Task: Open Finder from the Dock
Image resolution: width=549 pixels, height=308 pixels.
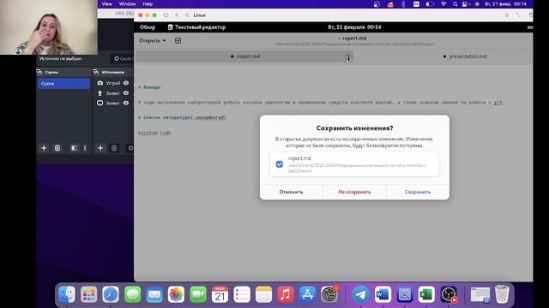Action: (67, 294)
